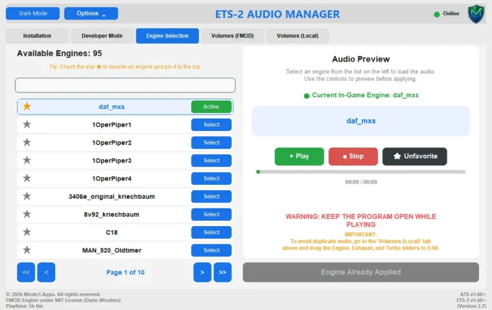Screen dimensions: 492x310
Task: Click the Available Engines: 95 heading
Action: click(59, 53)
